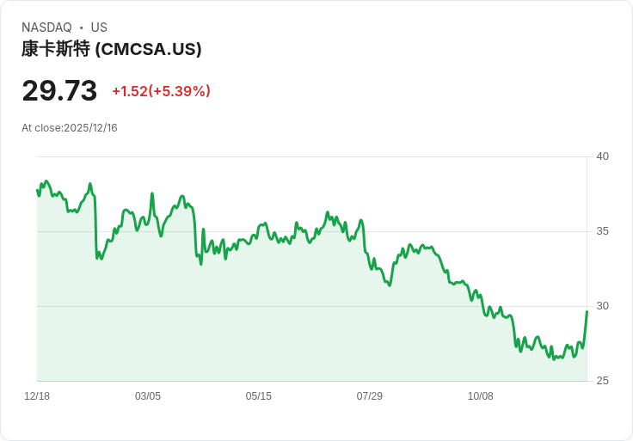Click the 35 y-axis price label
633x441 pixels.
coord(602,231)
